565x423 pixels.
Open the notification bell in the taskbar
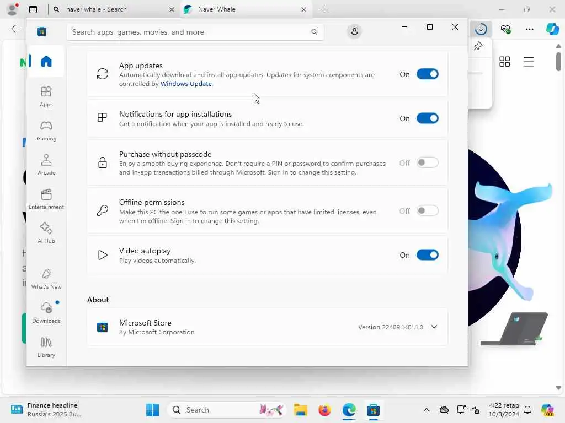(527, 410)
